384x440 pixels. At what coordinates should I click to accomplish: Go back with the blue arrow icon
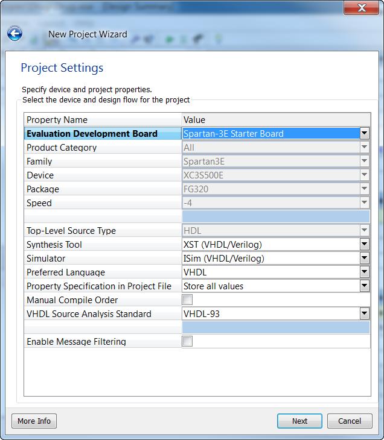(x=14, y=34)
